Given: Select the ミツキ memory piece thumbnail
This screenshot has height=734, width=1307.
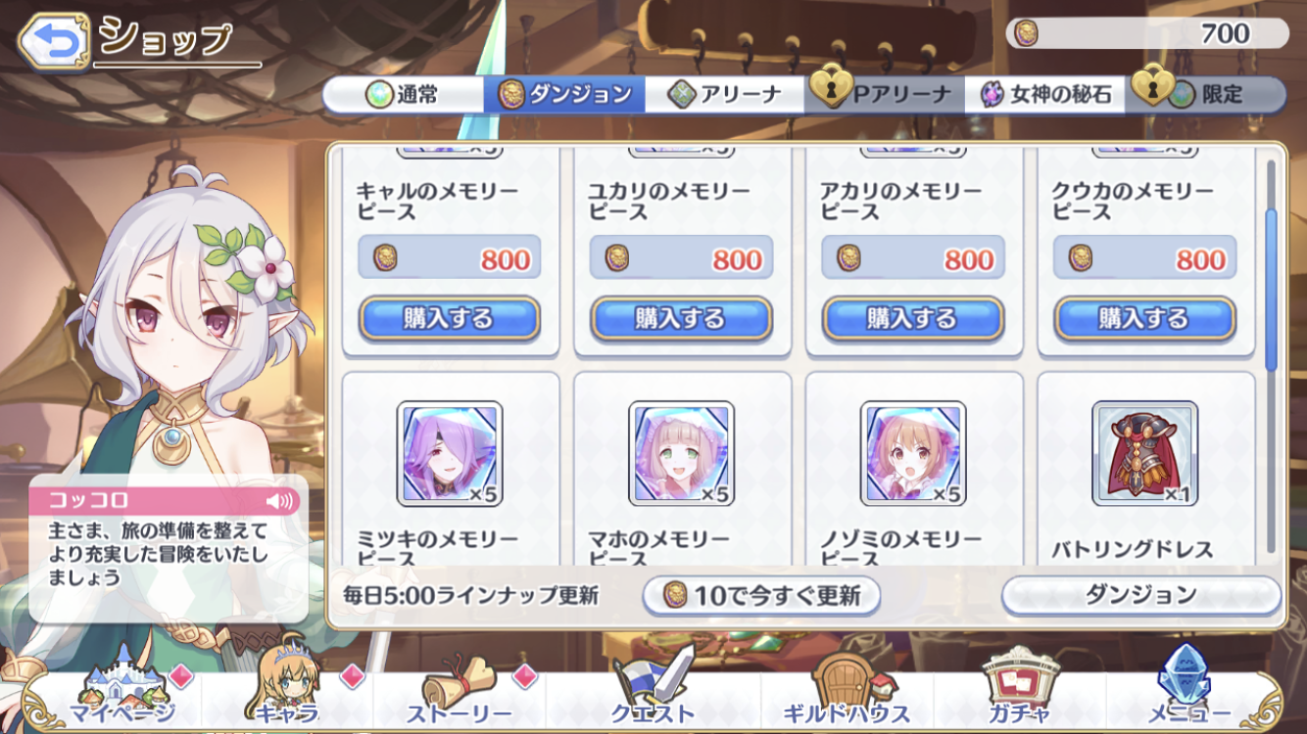Looking at the screenshot, I should click(450, 453).
